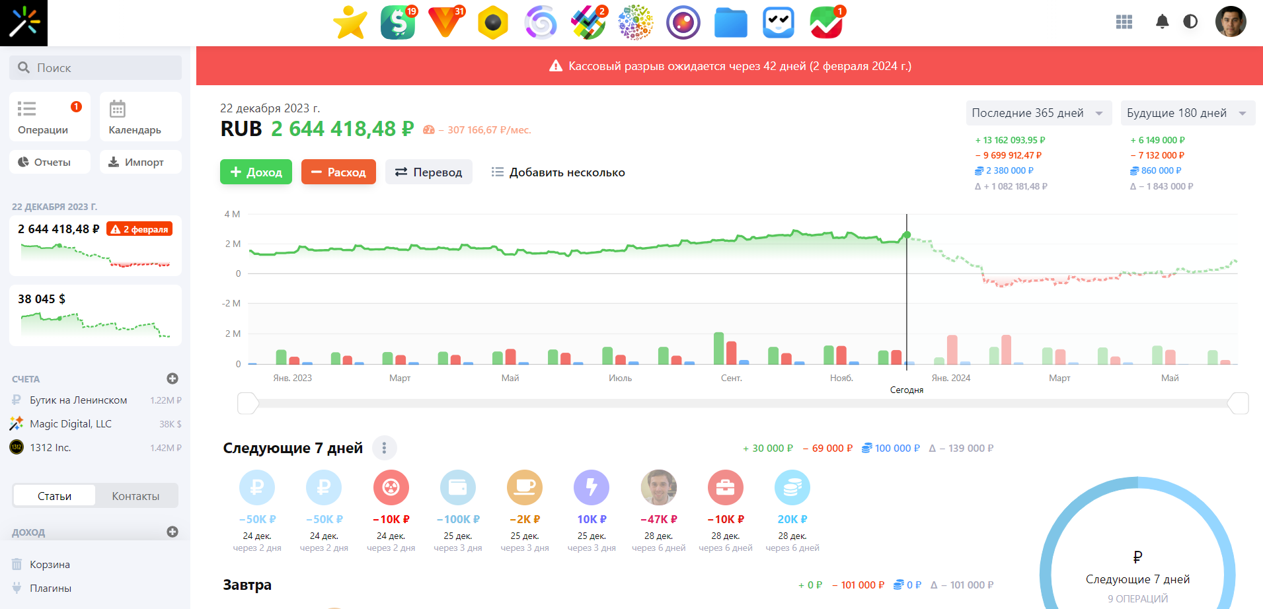Open the Импорт tool
Viewport: 1263px width, 609px height.
pos(140,161)
